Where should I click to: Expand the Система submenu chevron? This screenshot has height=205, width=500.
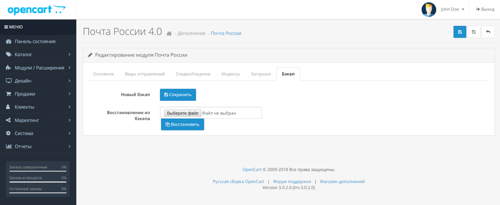[69, 133]
